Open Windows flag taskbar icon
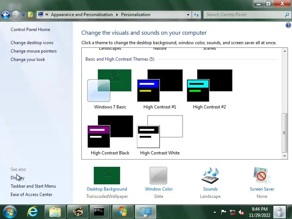 pos(123,212)
